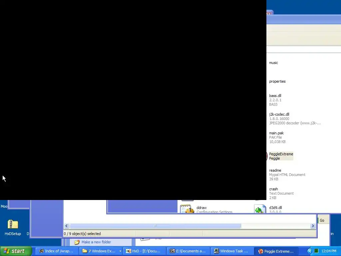Click the taskbar clock showing 12:04 PM
341x256 pixels.
329,251
